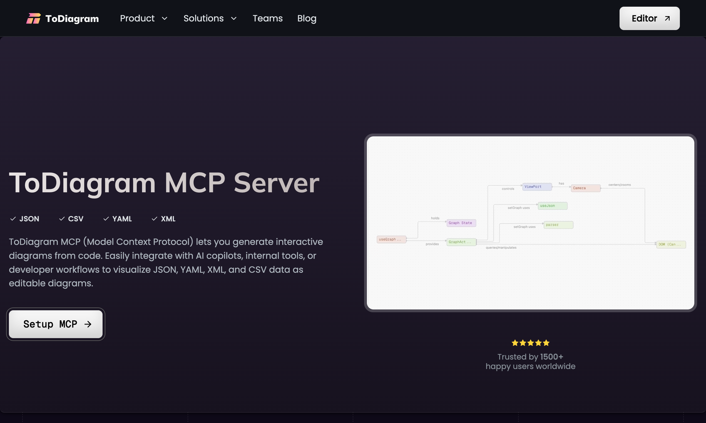The image size is (706, 423).
Task: Select the XML format label
Action: click(168, 219)
